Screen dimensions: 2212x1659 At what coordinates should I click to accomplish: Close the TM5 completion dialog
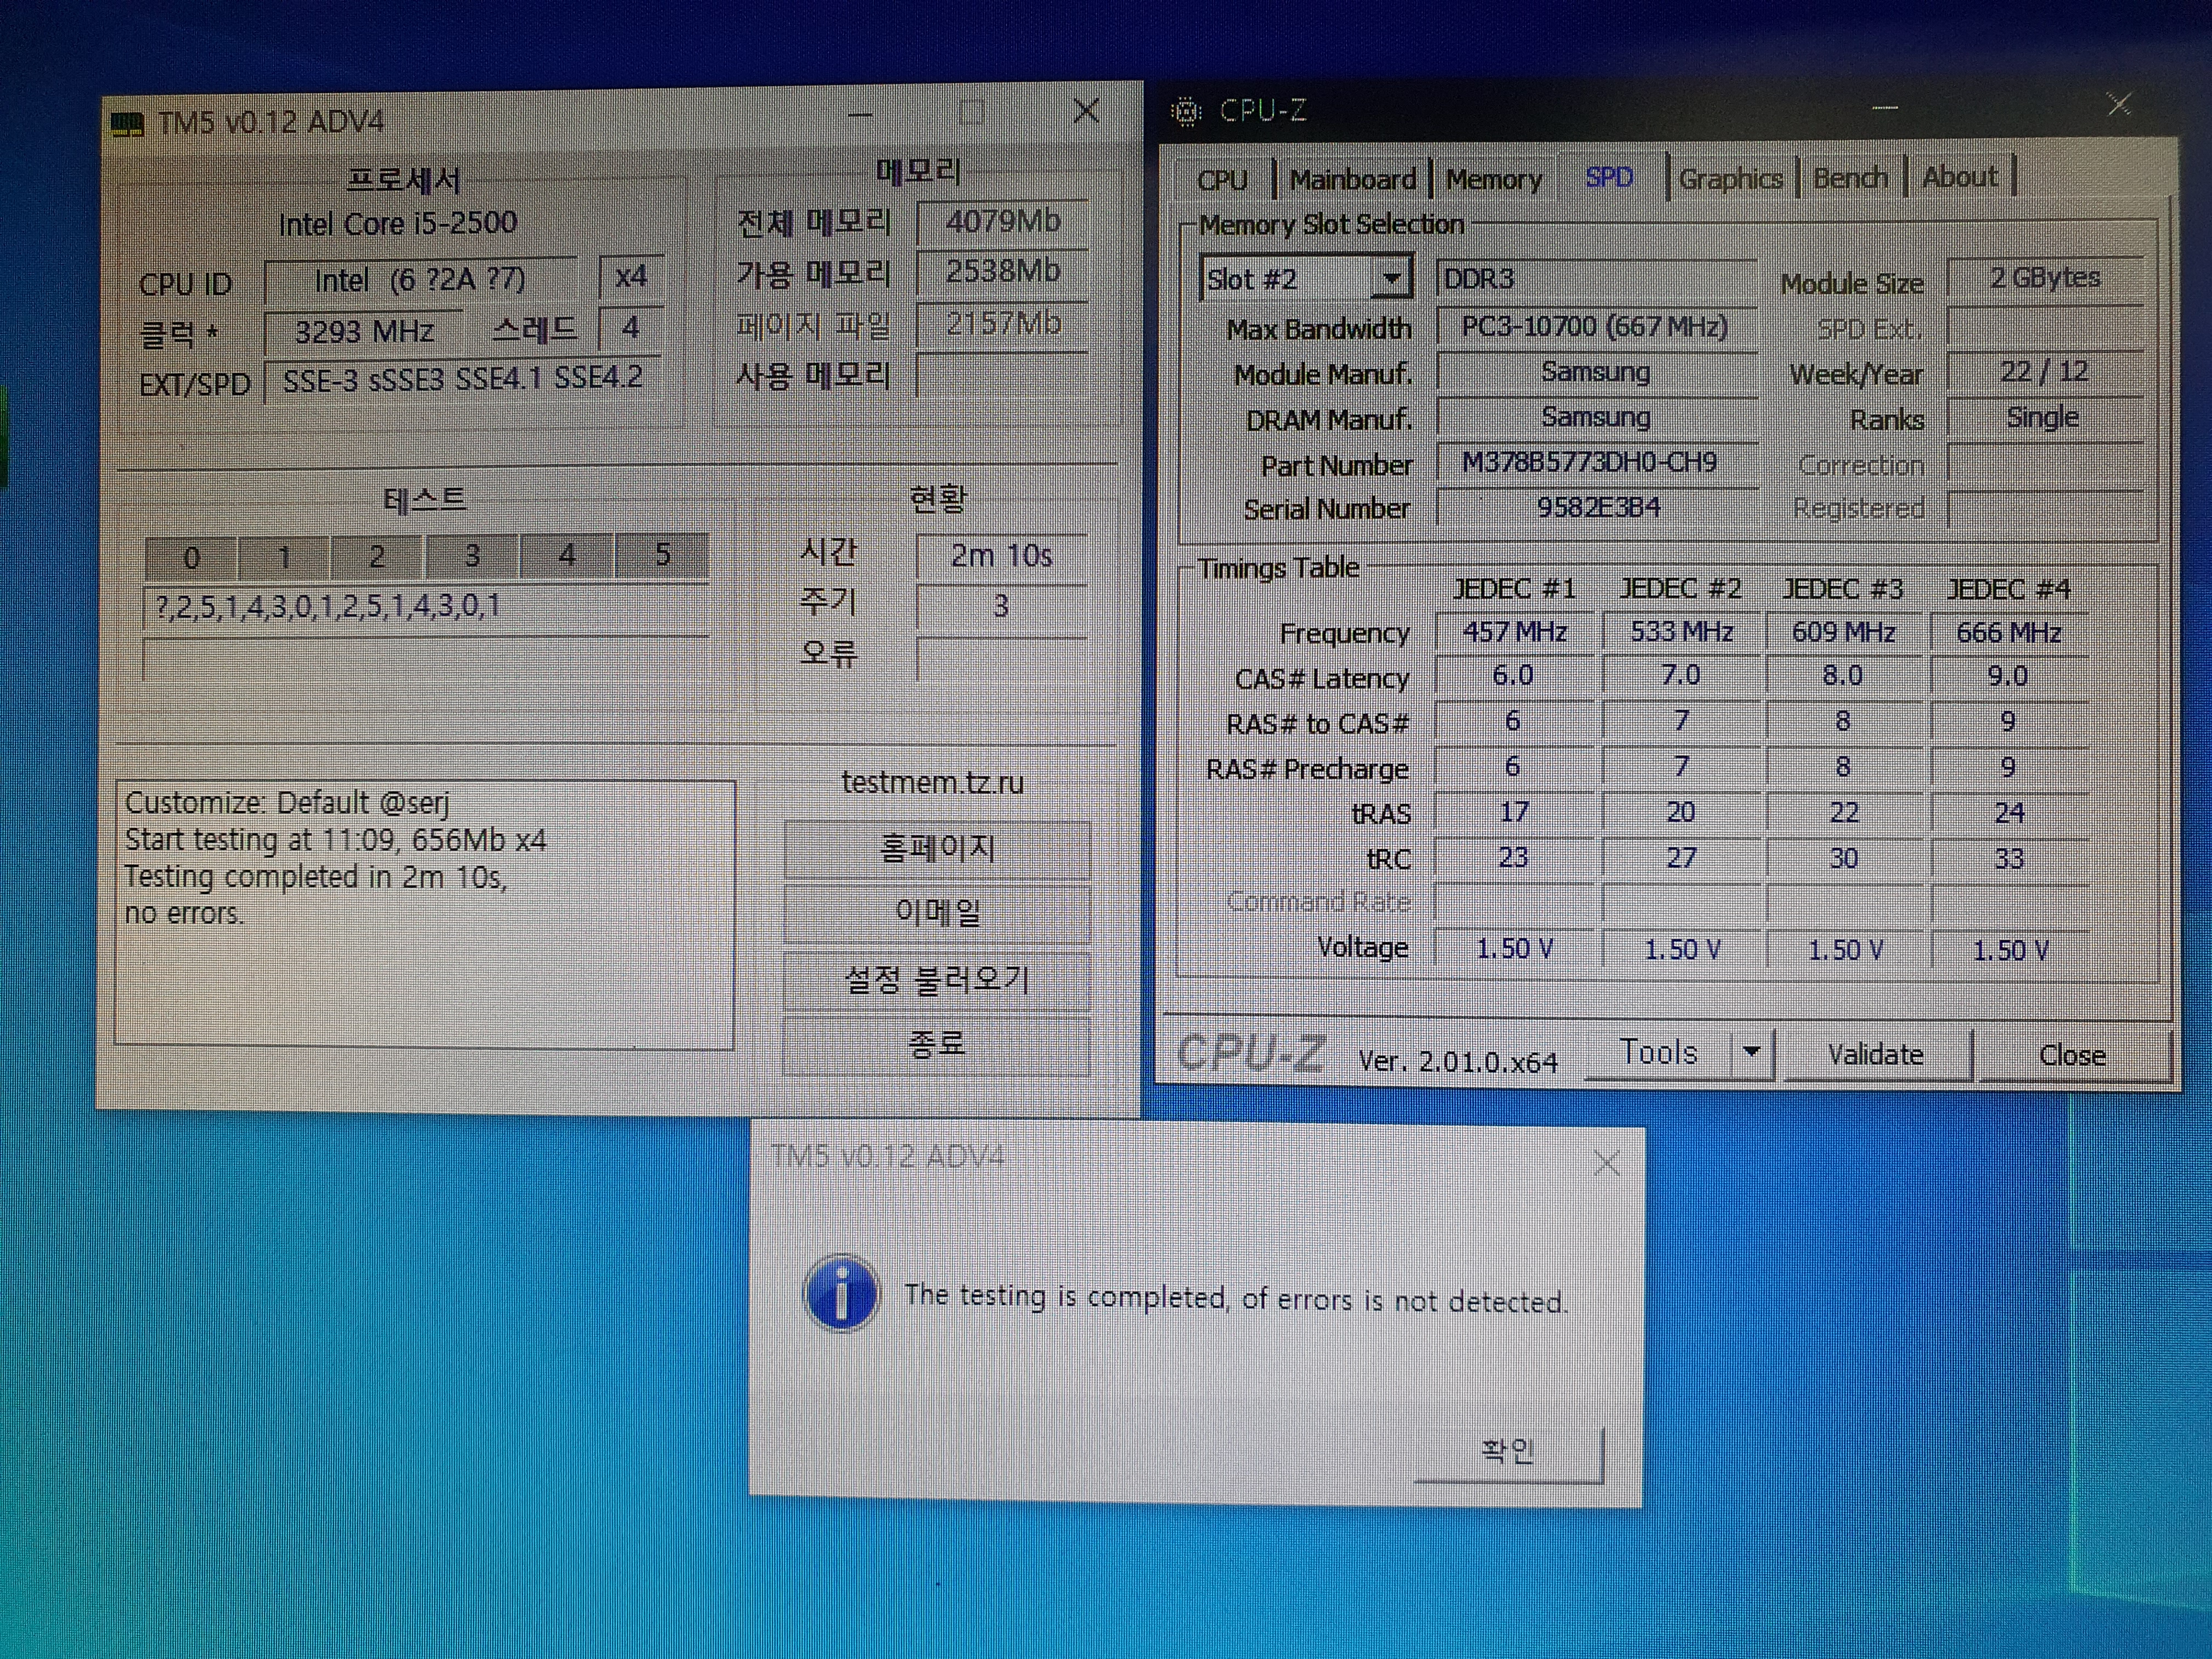1607,1163
